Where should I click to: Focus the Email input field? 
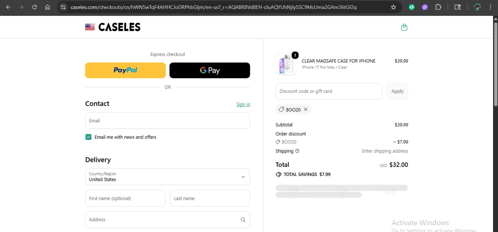[167, 120]
